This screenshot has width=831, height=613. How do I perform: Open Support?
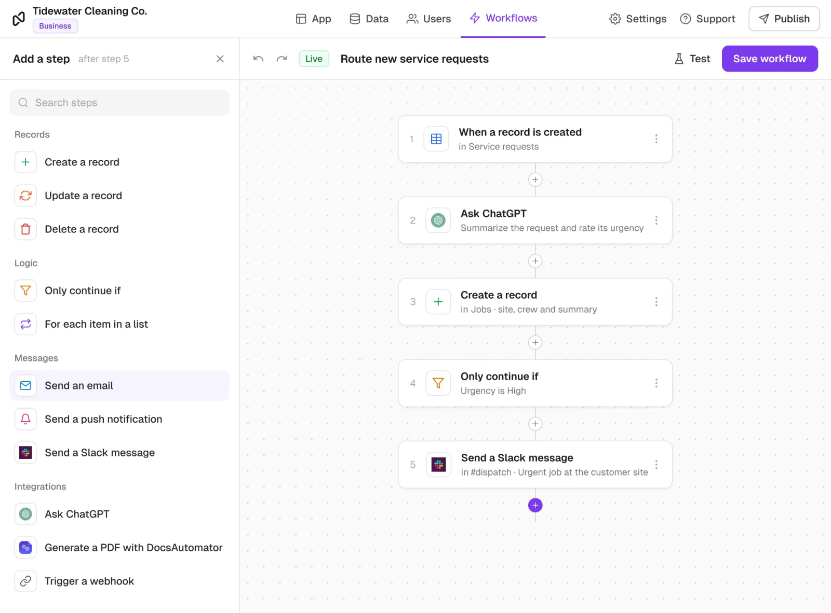(708, 19)
